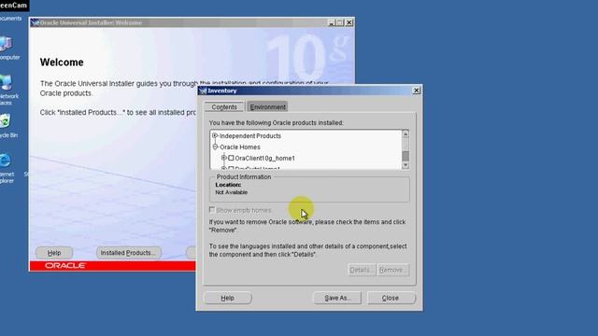
Task: Click the 'Not Available' location text
Action: coord(231,192)
